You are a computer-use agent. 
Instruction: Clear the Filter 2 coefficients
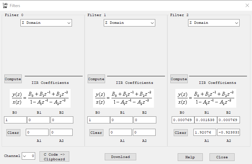[180, 132]
